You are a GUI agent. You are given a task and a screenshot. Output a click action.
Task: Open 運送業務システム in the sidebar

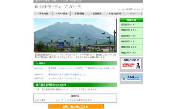click(131, 36)
